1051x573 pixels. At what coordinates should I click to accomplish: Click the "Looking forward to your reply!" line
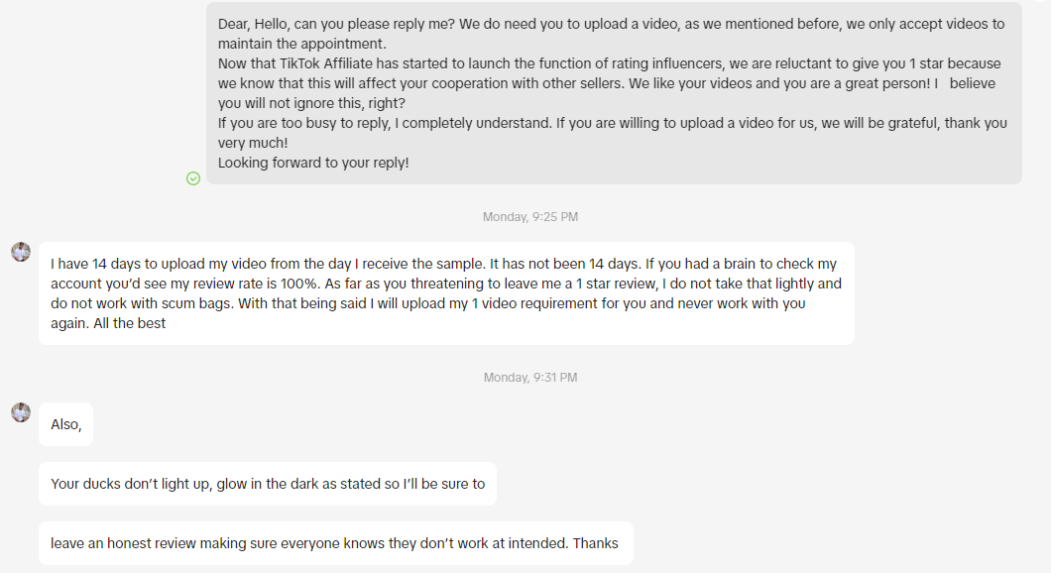pyautogui.click(x=313, y=163)
